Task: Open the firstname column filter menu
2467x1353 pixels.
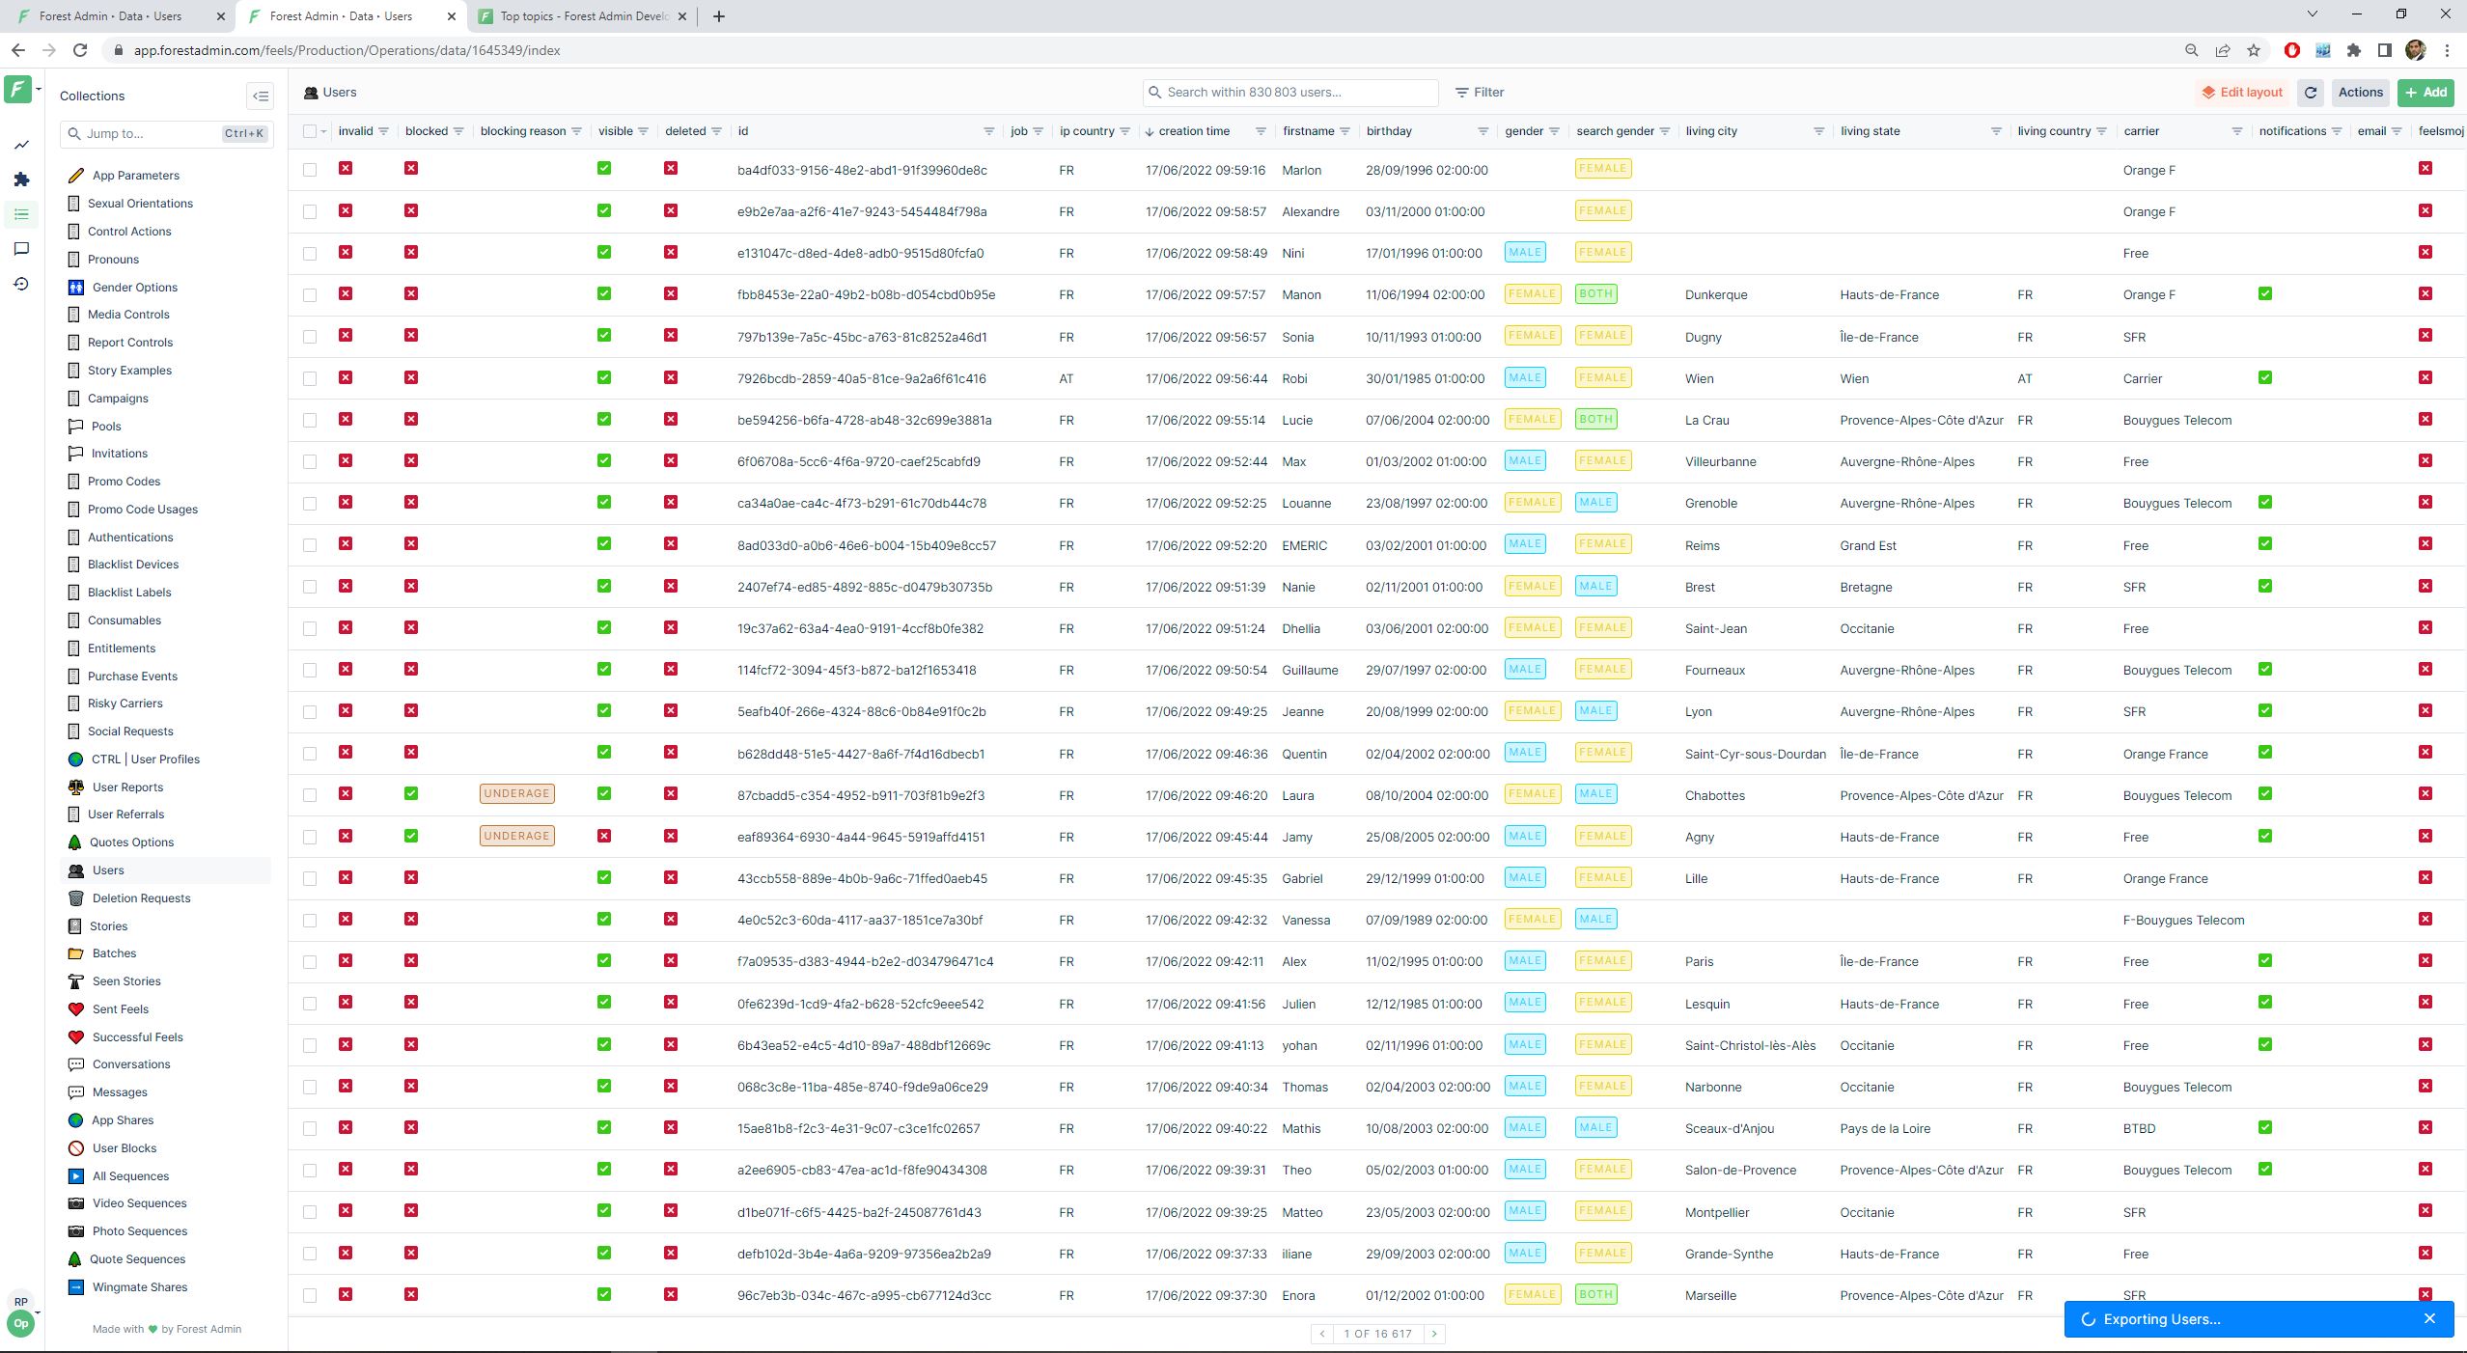Action: point(1344,131)
